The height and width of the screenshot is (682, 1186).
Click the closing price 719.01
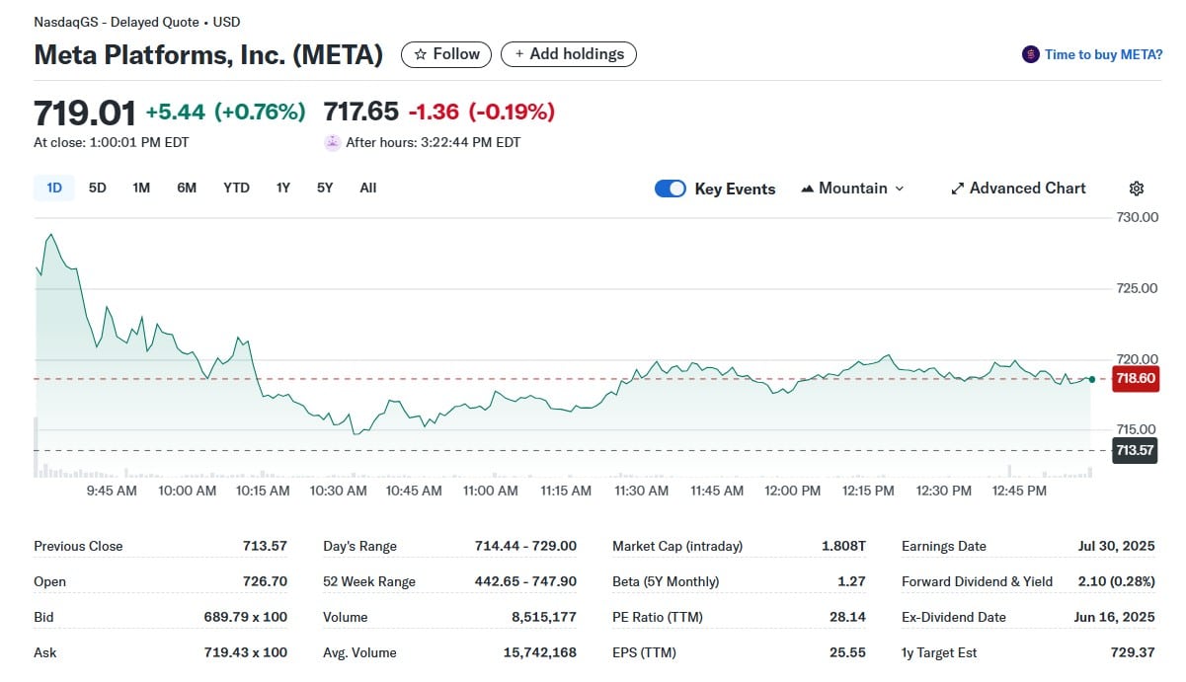(x=85, y=113)
